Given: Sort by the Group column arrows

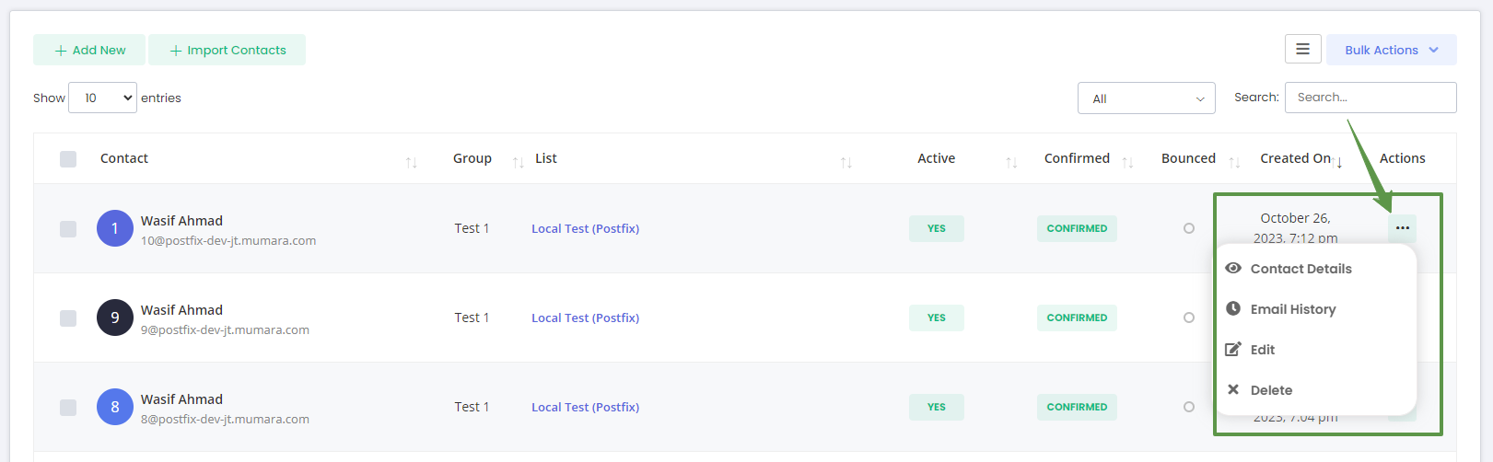Looking at the screenshot, I should pyautogui.click(x=518, y=162).
